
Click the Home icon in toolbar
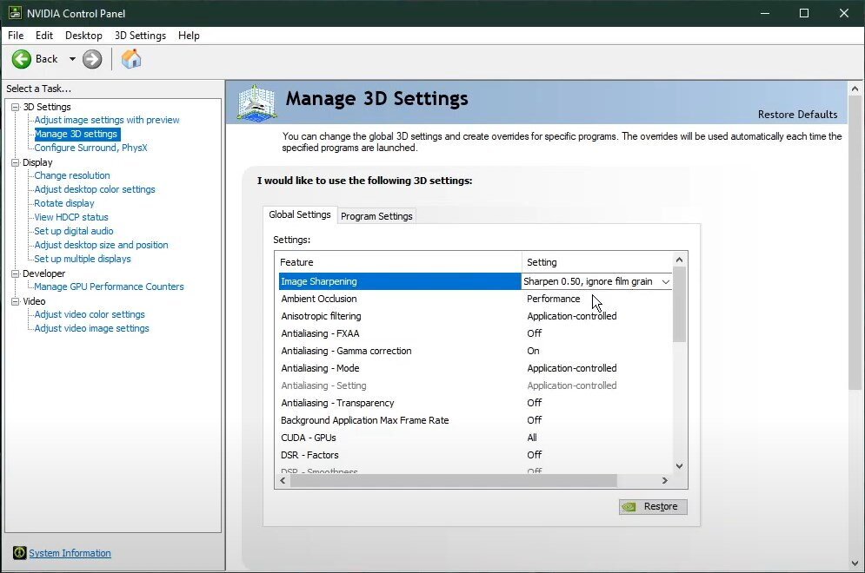[131, 59]
